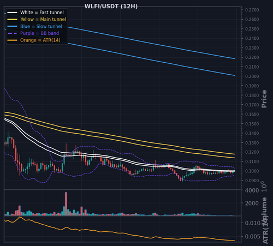
Task: Click the orange ATR(14) legend line sample
Action: click(x=13, y=40)
